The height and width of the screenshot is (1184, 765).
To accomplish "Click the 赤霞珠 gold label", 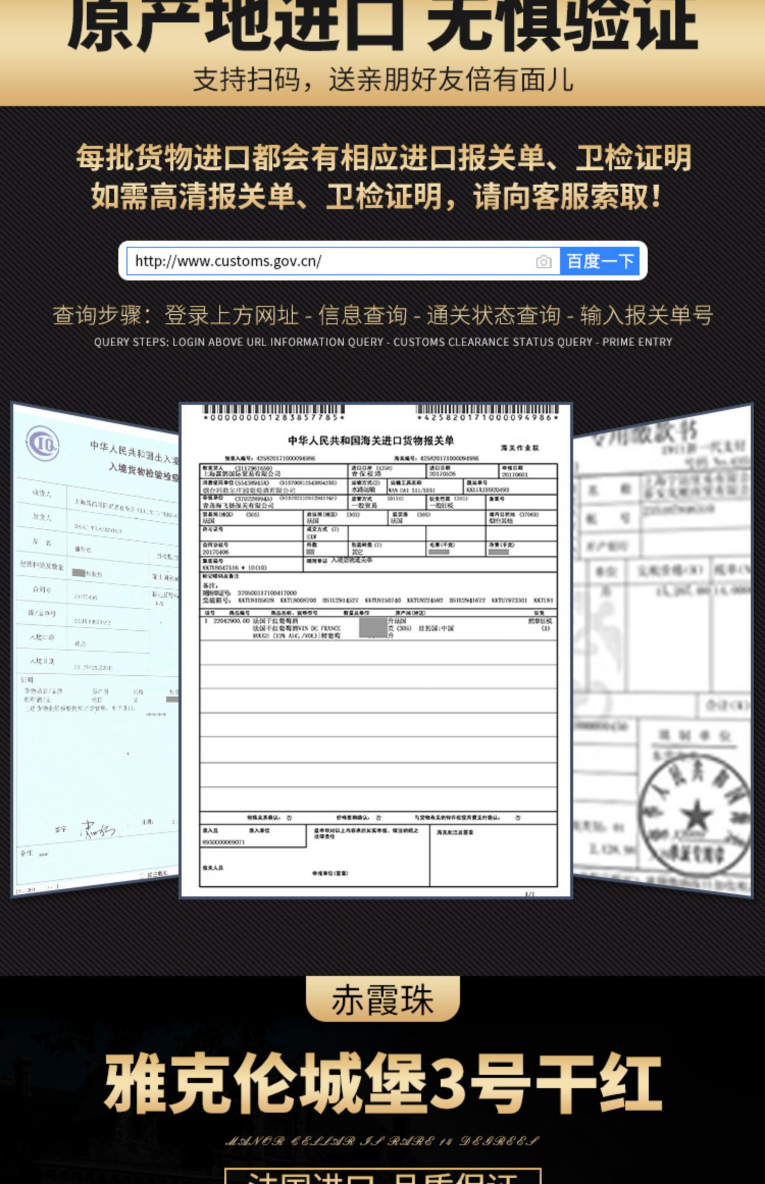I will click(x=382, y=999).
